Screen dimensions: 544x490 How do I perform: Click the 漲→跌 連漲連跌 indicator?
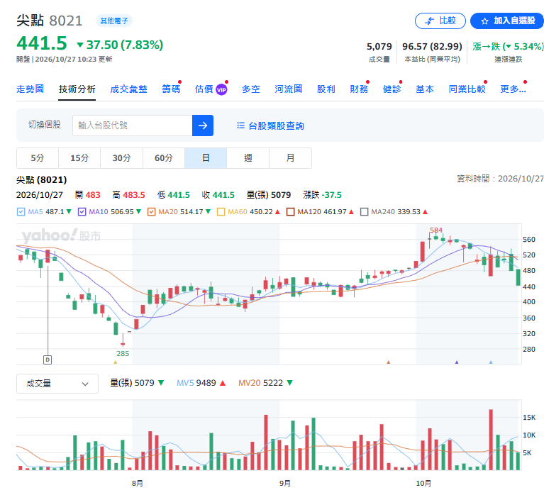click(508, 51)
